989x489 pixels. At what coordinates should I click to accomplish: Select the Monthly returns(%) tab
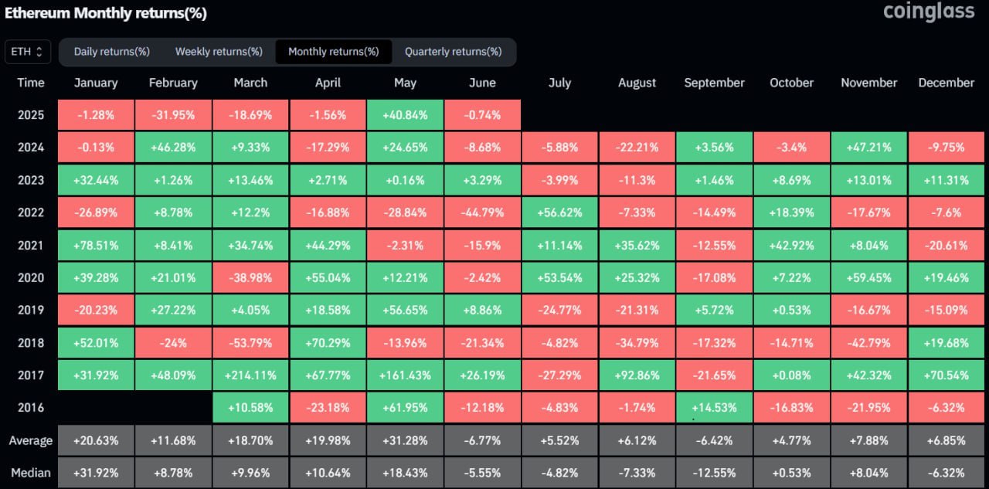333,52
